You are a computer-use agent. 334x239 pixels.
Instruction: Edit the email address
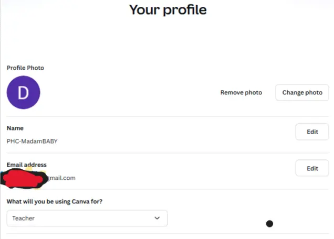[312, 168]
